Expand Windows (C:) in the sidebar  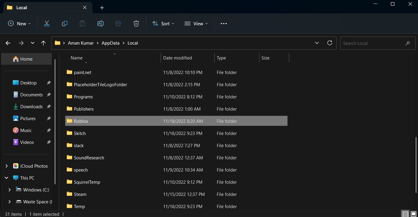[9, 190]
